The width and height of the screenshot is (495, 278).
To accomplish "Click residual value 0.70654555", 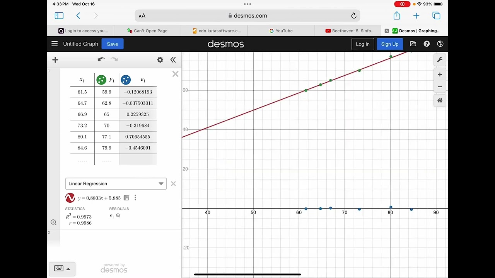I will pyautogui.click(x=138, y=137).
